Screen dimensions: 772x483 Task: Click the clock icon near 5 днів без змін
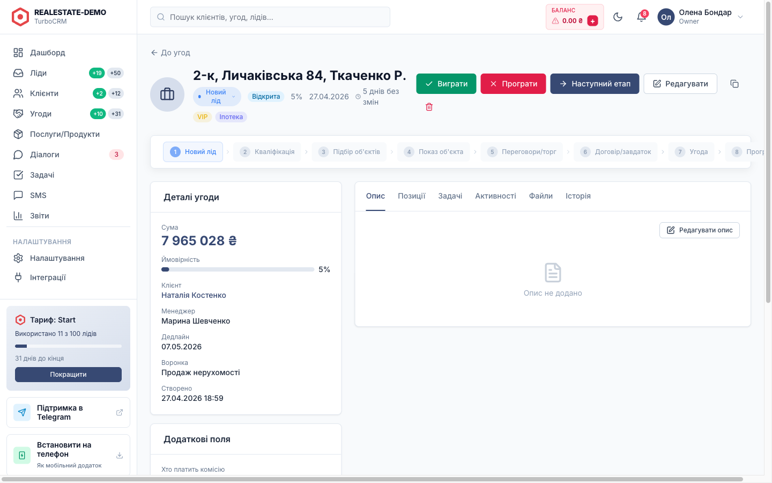[358, 97]
